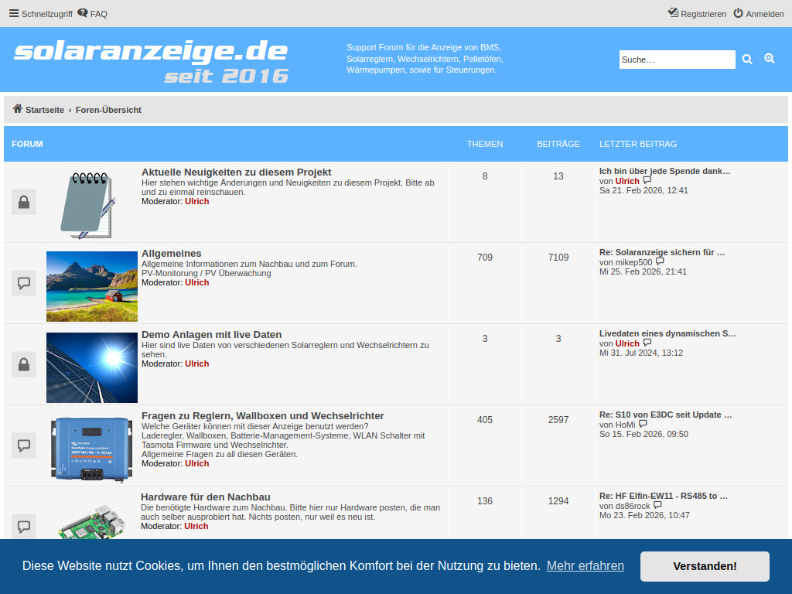This screenshot has width=792, height=594.
Task: Click quote icon next to Ulrich's Spende post
Action: tap(647, 179)
